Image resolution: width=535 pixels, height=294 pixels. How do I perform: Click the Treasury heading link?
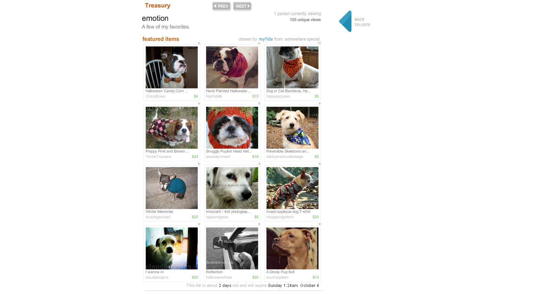point(158,5)
